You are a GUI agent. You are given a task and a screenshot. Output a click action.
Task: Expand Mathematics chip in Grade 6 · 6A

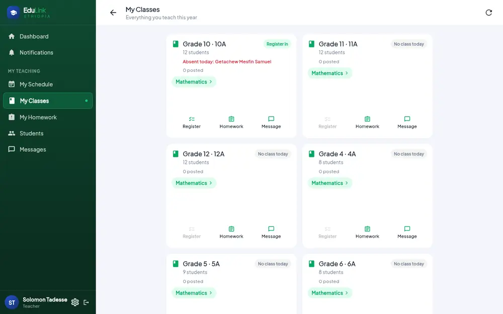[330, 293]
